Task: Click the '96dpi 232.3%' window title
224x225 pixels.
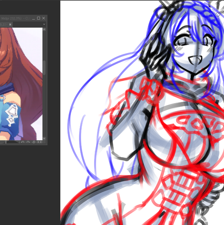Action: coord(11,19)
